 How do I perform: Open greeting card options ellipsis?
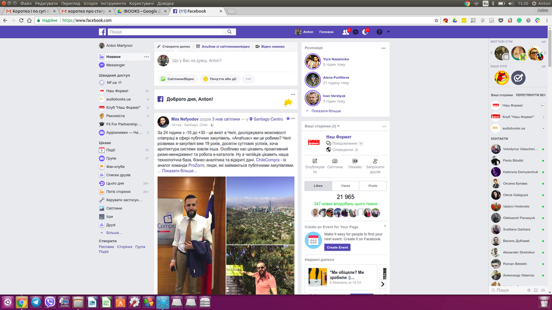click(293, 95)
